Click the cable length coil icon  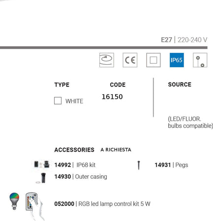click(107, 60)
